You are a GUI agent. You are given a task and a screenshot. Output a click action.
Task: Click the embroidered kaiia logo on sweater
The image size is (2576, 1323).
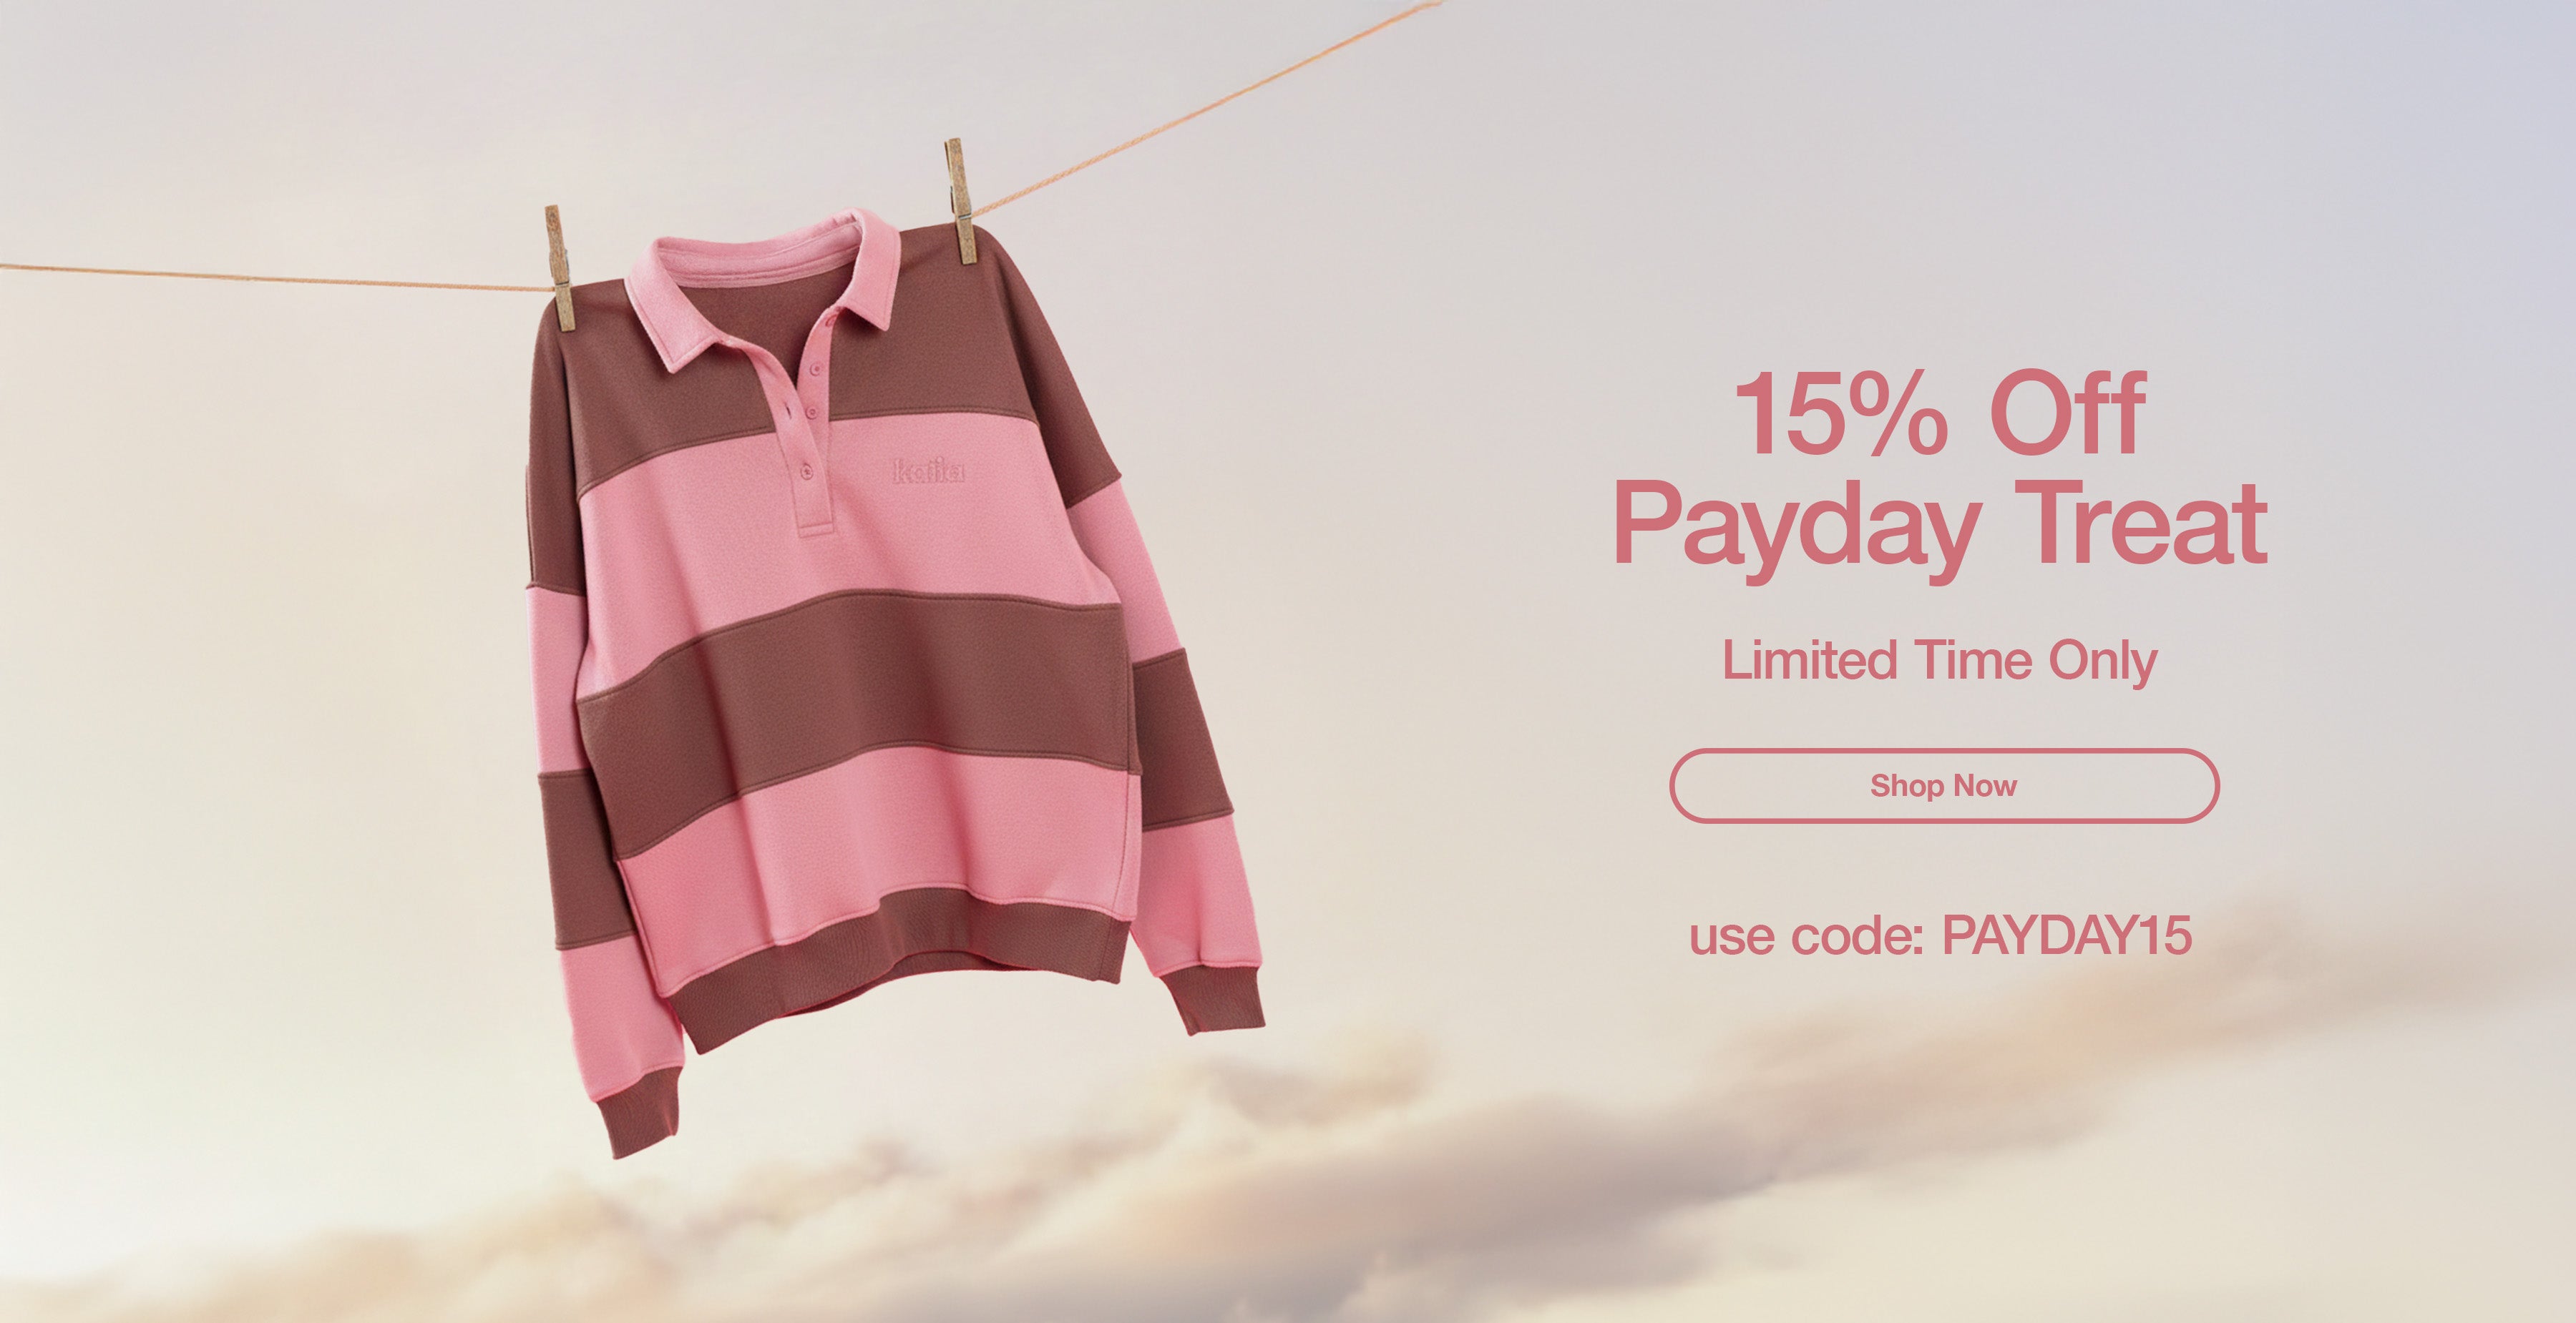click(x=928, y=471)
